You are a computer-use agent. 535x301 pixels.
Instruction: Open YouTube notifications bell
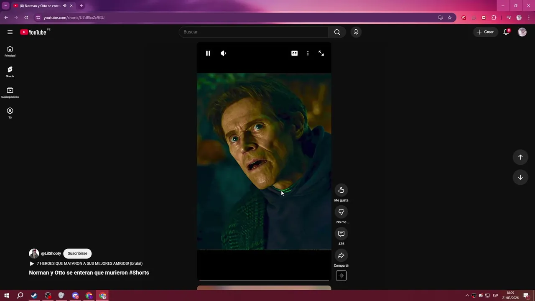pos(506,32)
